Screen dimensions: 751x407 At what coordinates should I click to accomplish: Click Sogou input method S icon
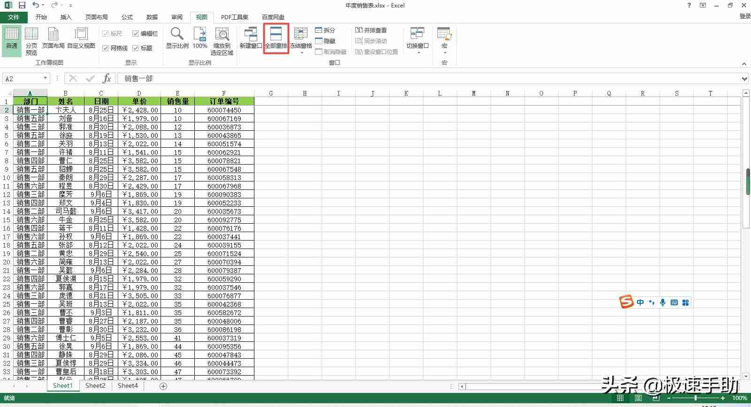point(626,302)
